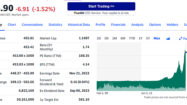Screen dimensions: 187x105
Task: Select the 5D chart range
Action: click(106, 38)
